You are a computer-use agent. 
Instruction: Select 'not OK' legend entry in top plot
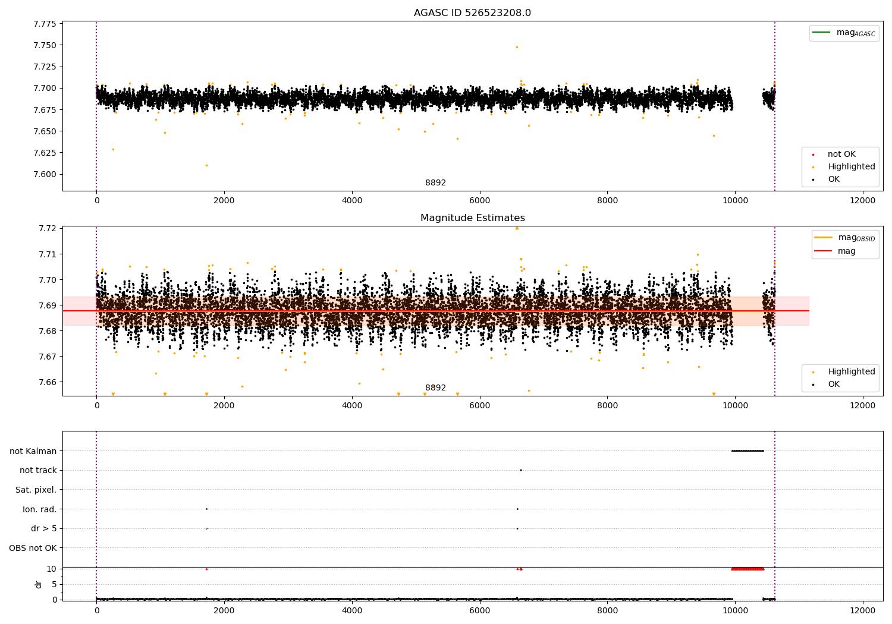(841, 155)
